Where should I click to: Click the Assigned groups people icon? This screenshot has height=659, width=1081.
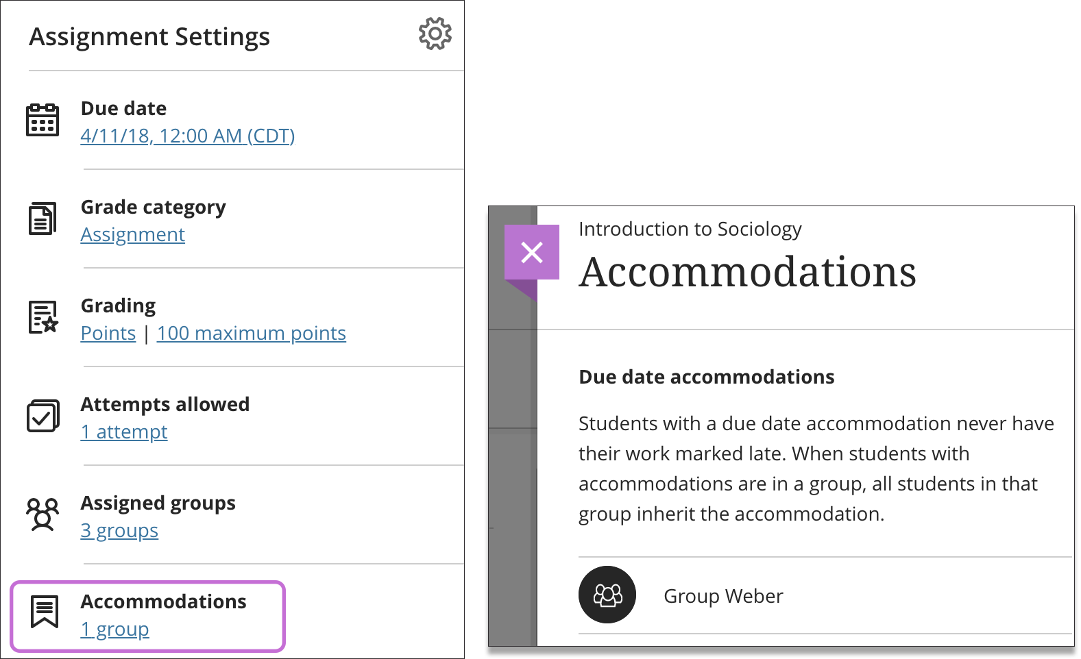42,514
